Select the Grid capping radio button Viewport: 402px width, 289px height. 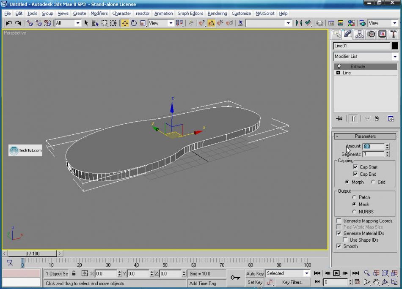point(373,182)
